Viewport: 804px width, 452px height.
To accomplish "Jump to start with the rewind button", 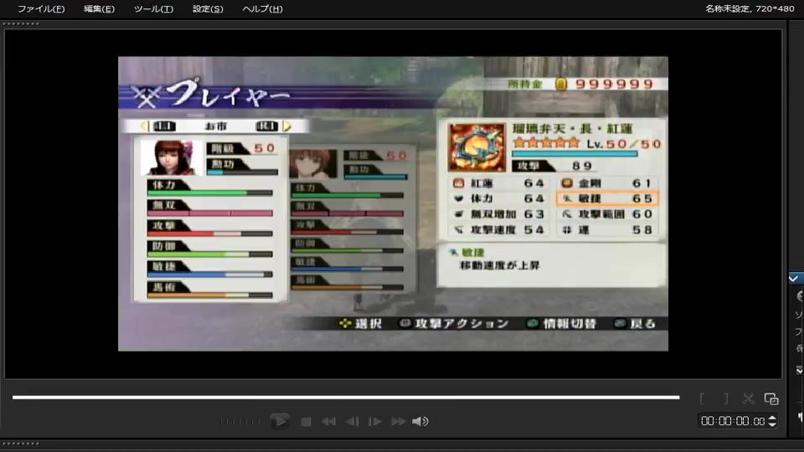I will coord(328,422).
